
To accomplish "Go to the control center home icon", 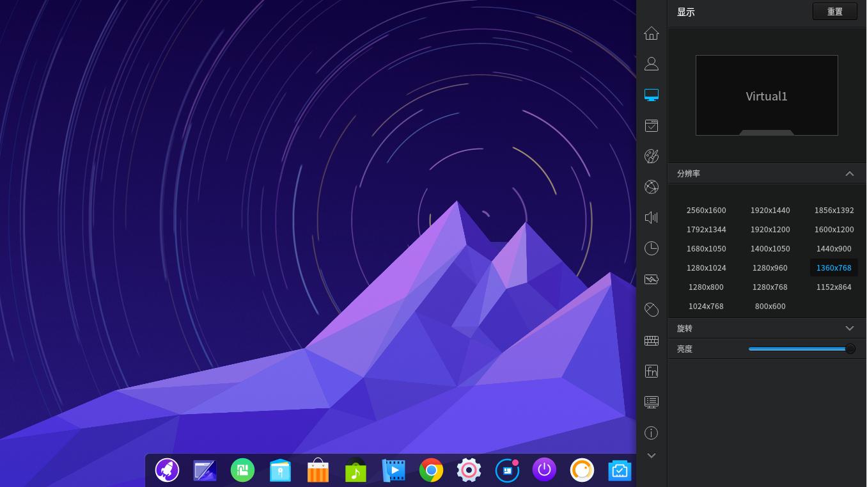I will pyautogui.click(x=651, y=33).
